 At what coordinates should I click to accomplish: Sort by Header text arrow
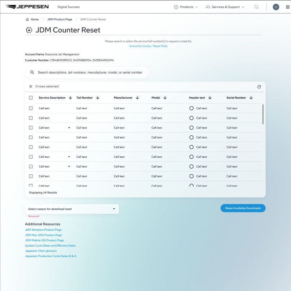pyautogui.click(x=210, y=97)
